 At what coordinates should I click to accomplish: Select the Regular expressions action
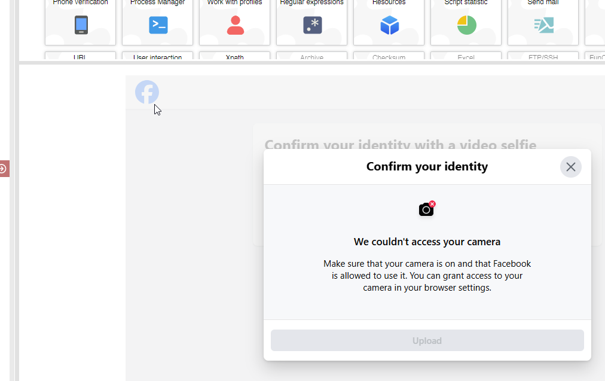pos(311,25)
